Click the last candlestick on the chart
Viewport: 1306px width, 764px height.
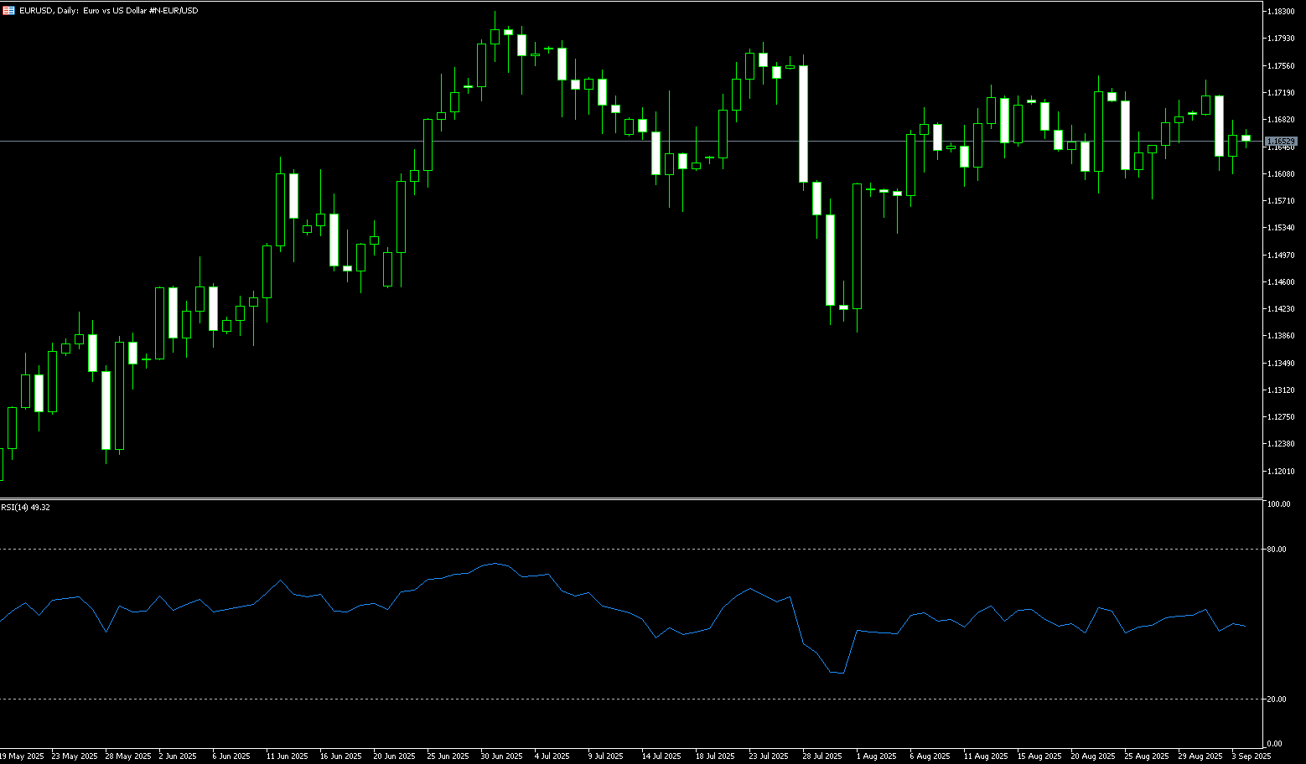click(x=1246, y=137)
